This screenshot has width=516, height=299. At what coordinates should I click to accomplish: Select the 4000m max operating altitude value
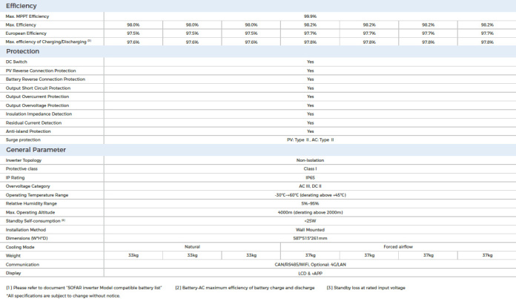pos(310,211)
